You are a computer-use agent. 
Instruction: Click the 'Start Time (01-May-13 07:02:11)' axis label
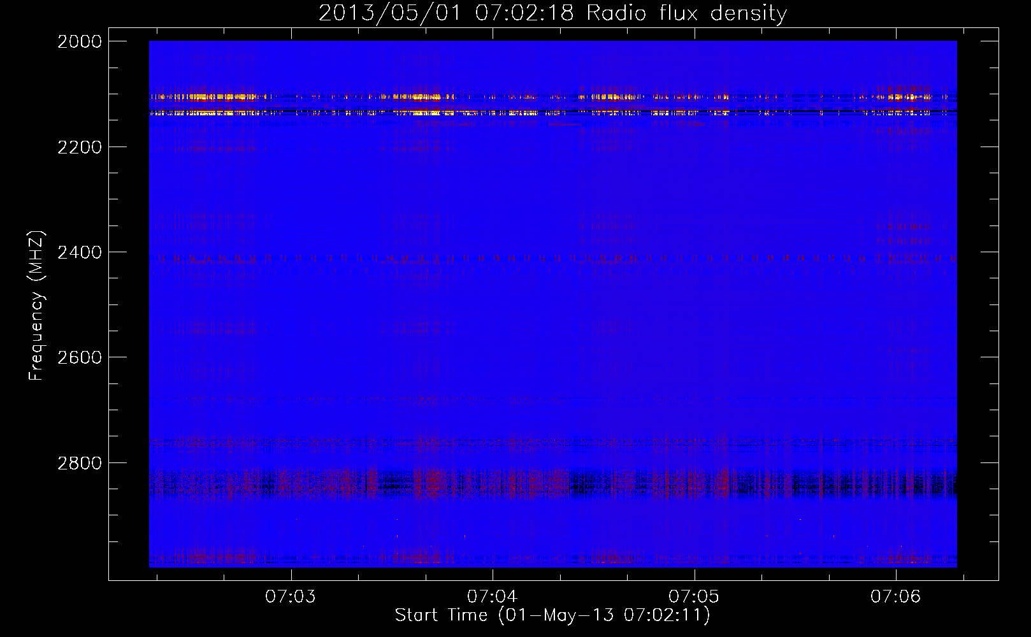click(x=552, y=615)
